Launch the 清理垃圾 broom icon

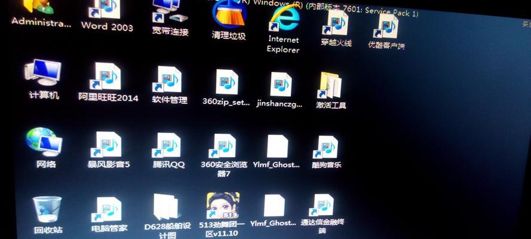[x=229, y=14]
